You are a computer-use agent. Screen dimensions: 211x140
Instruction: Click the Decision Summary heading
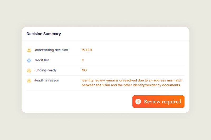pyautogui.click(x=44, y=34)
